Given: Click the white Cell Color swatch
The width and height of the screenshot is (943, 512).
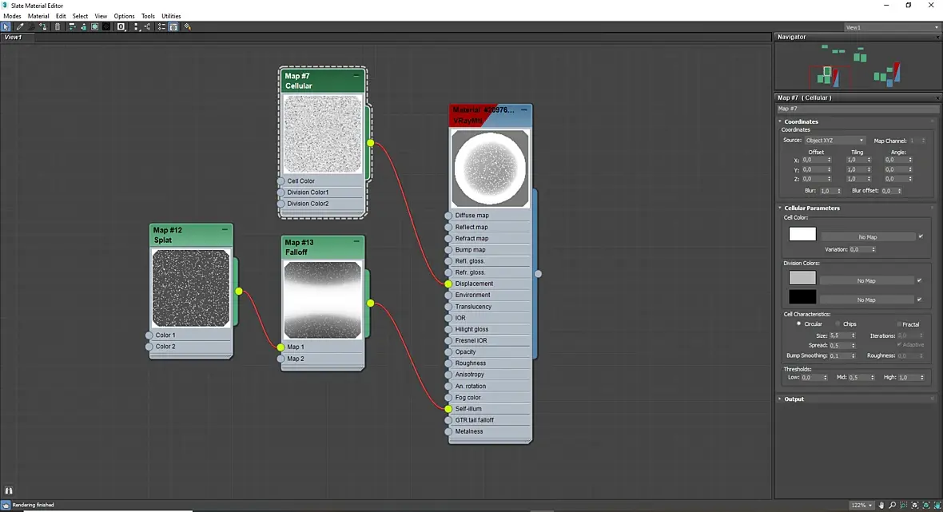Looking at the screenshot, I should [802, 234].
